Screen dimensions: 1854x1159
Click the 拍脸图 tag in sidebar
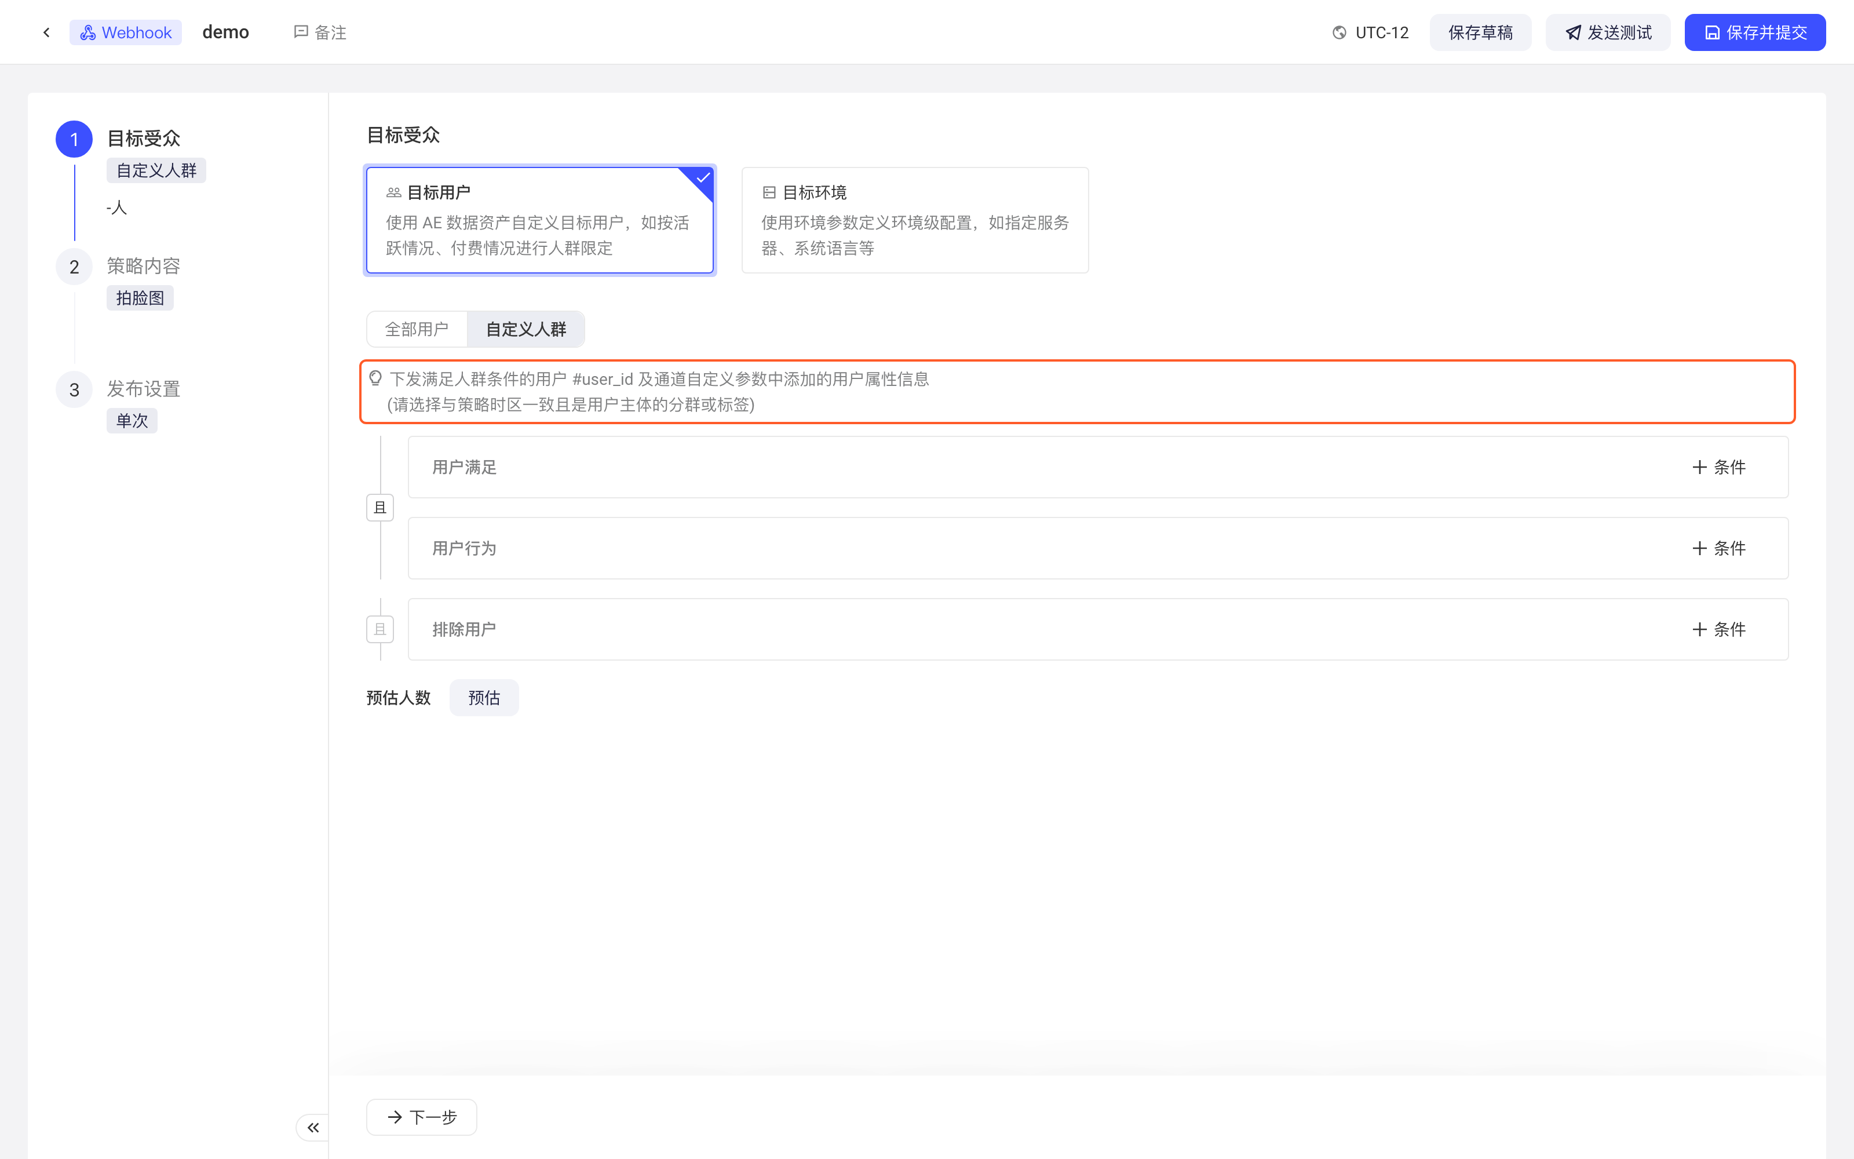point(140,297)
